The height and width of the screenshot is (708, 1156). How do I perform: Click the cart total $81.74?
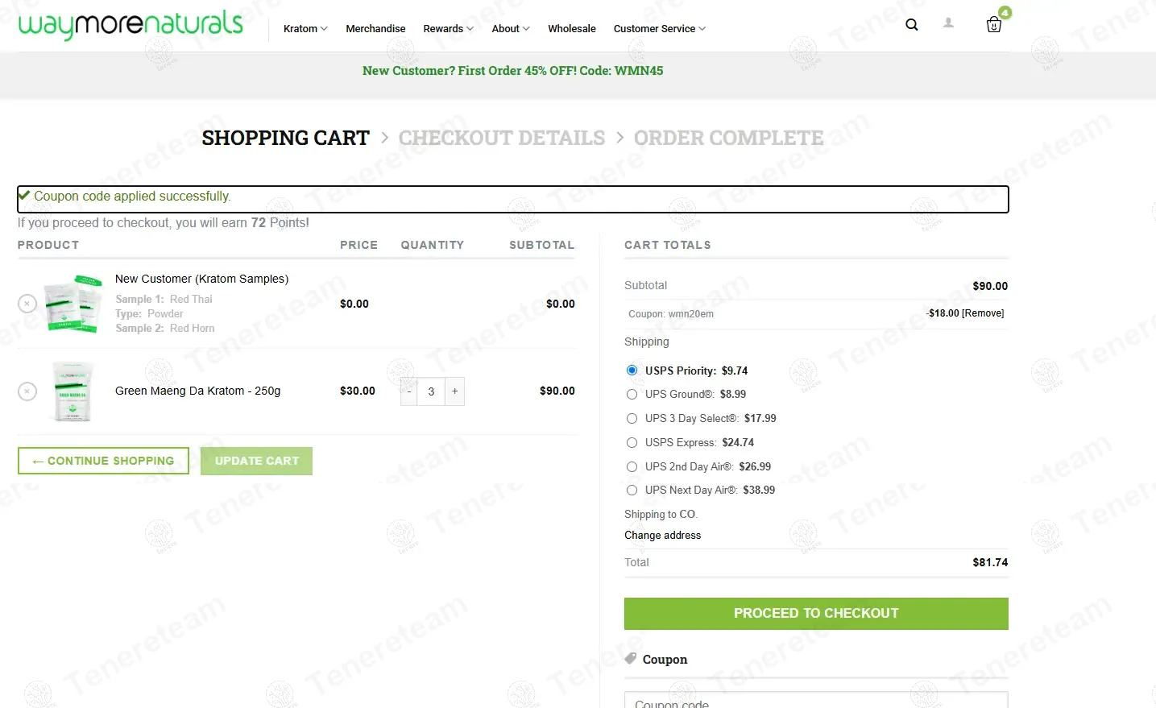[x=990, y=562]
